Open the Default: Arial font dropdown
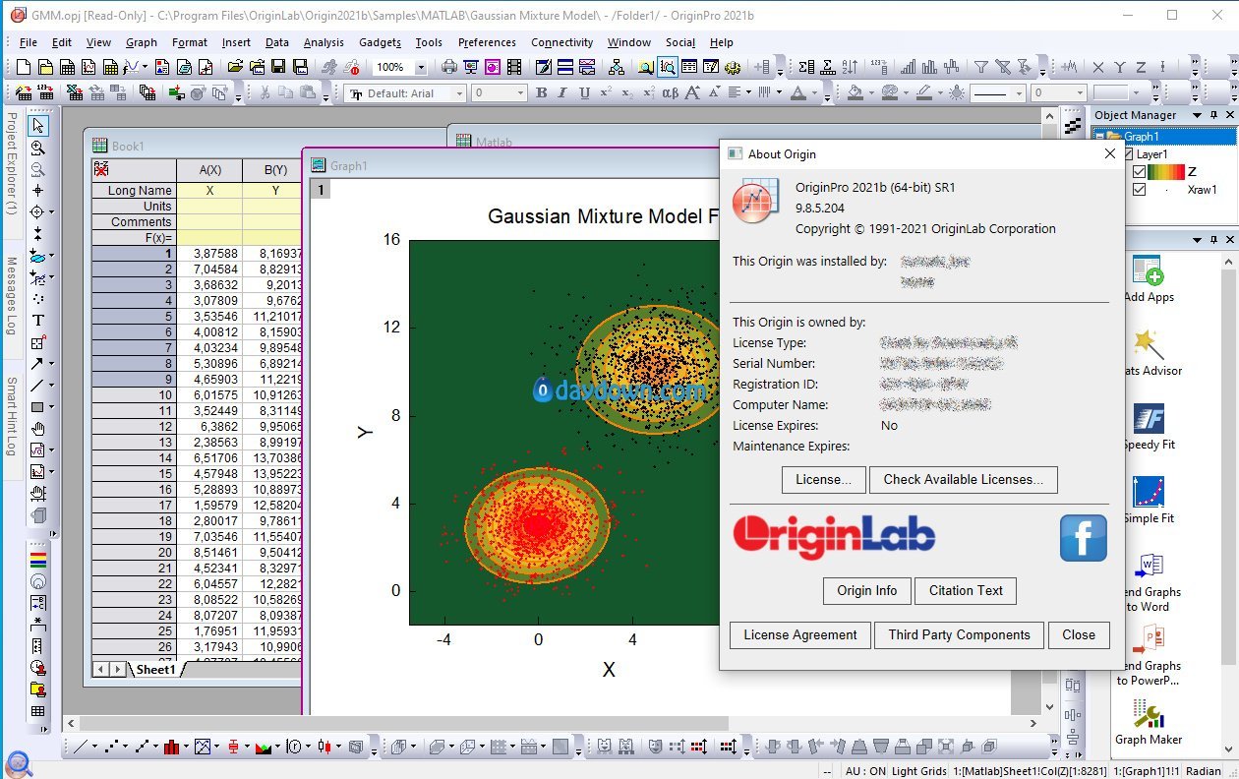The height and width of the screenshot is (779, 1239). tap(459, 93)
